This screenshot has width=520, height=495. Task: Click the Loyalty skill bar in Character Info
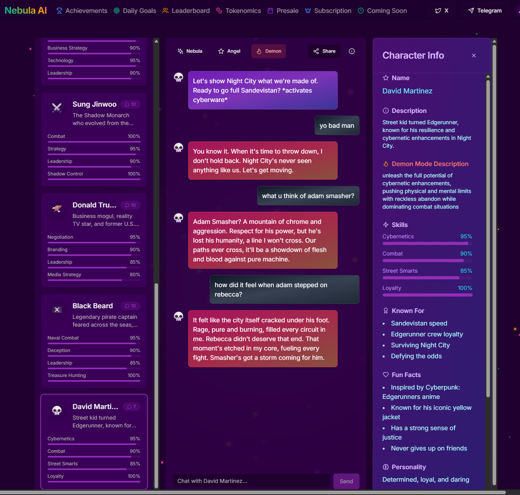point(427,295)
